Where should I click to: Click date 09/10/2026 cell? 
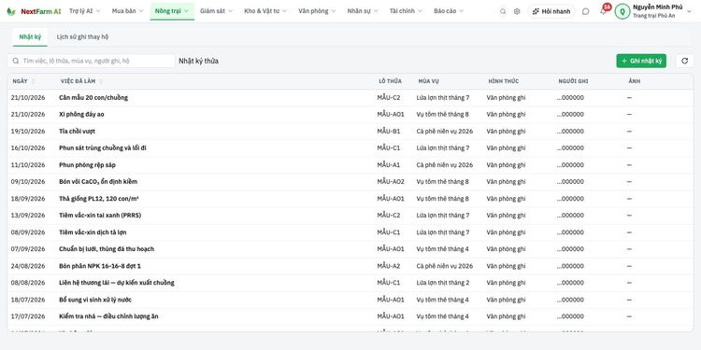tap(28, 182)
